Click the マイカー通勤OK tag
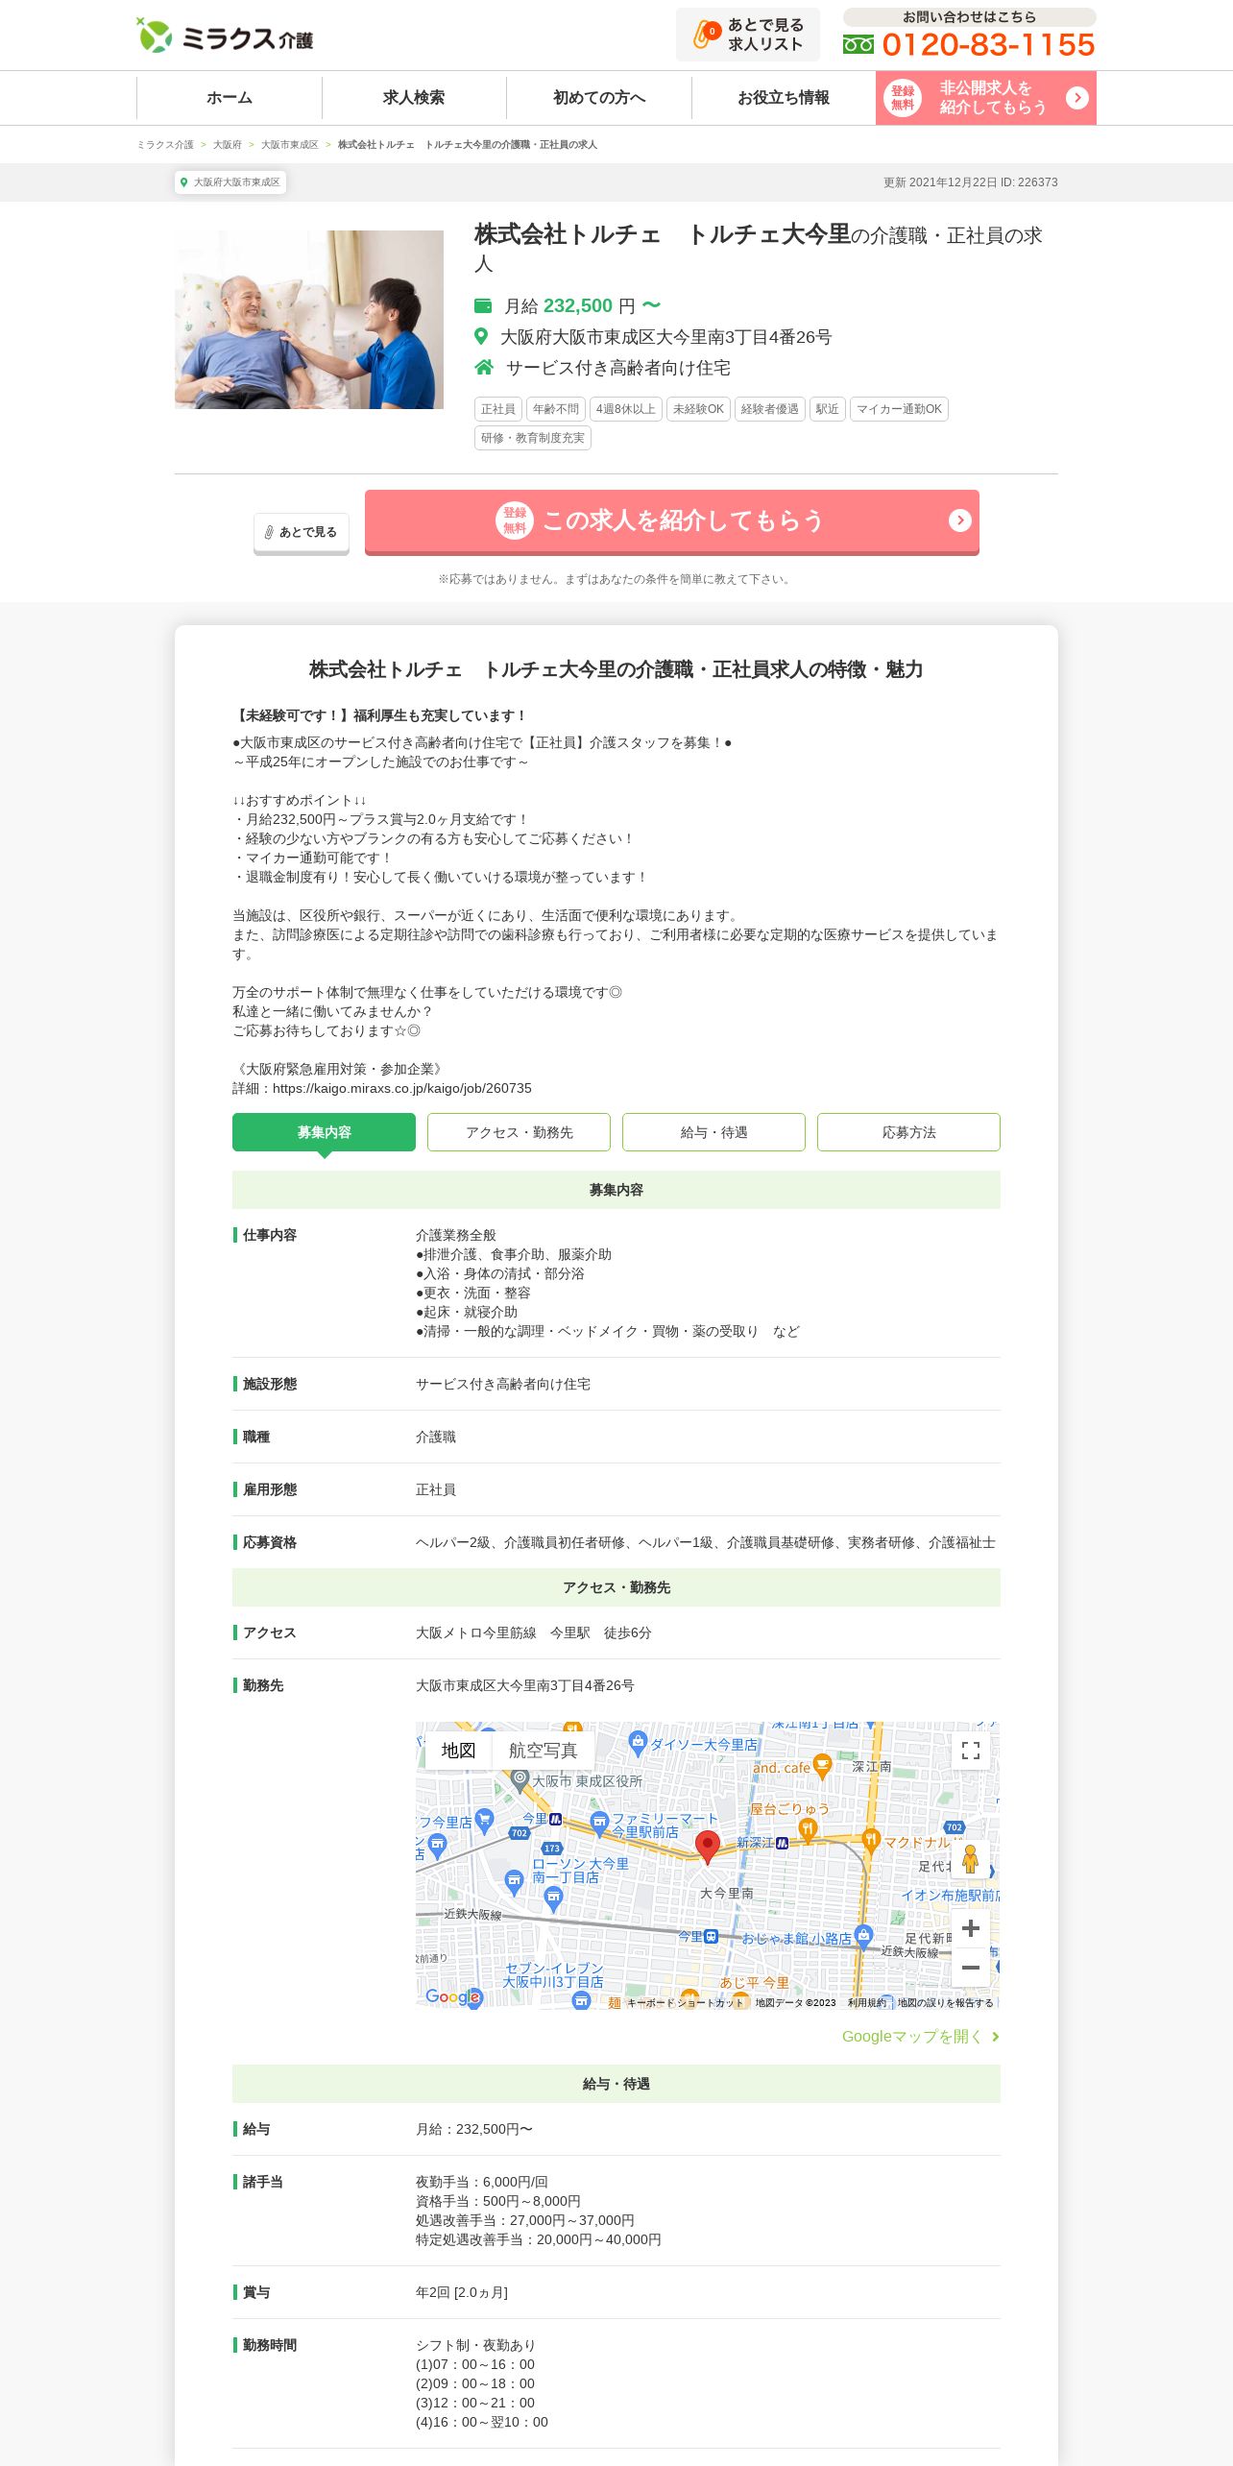 899,409
